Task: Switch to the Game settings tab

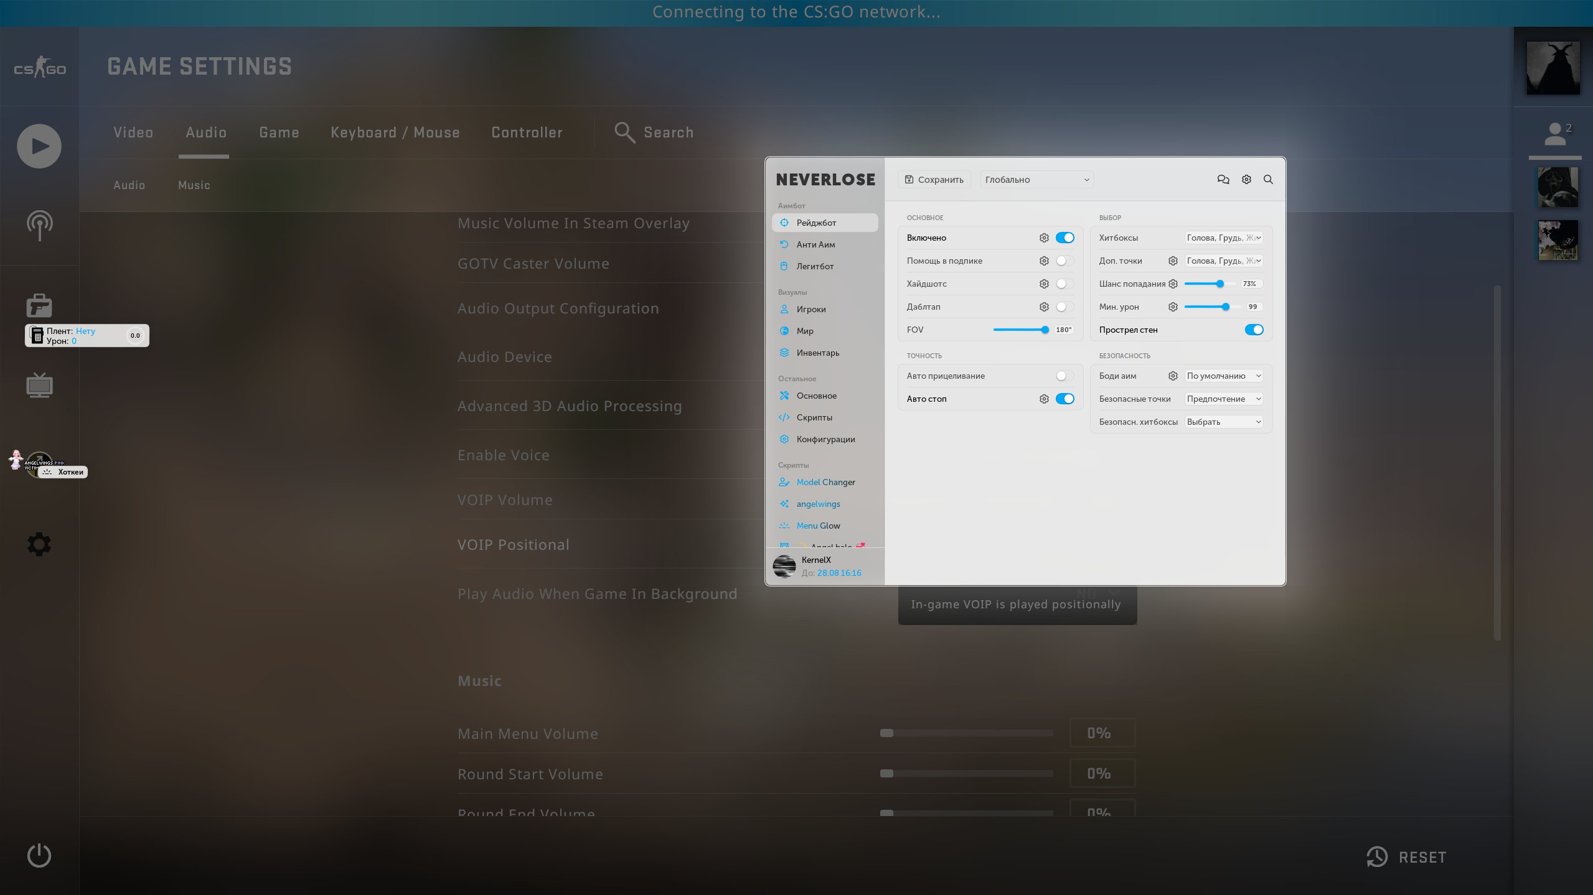Action: click(280, 132)
